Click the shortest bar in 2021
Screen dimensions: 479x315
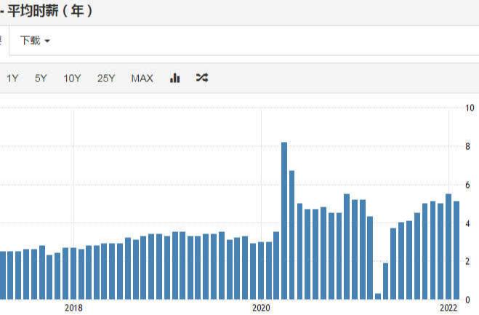378,296
